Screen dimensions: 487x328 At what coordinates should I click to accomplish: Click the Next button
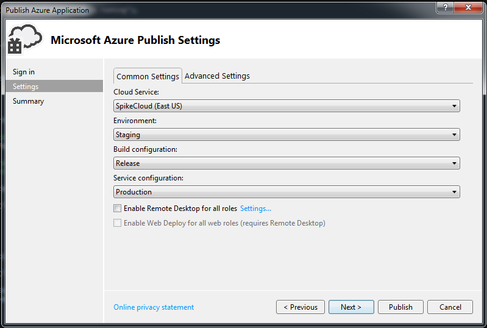coord(351,307)
